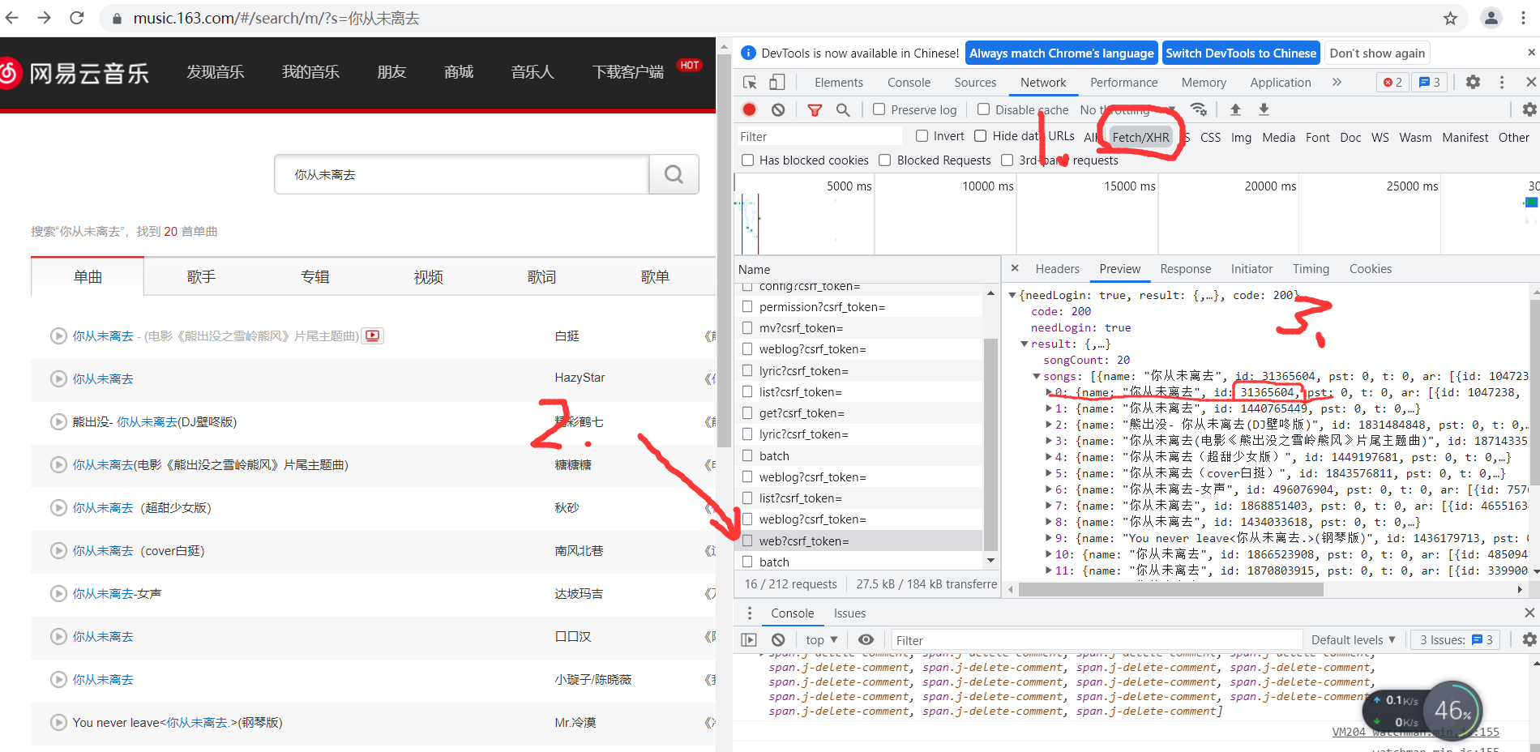The width and height of the screenshot is (1540, 752).
Task: Collapse the result node in preview
Action: pos(1025,344)
